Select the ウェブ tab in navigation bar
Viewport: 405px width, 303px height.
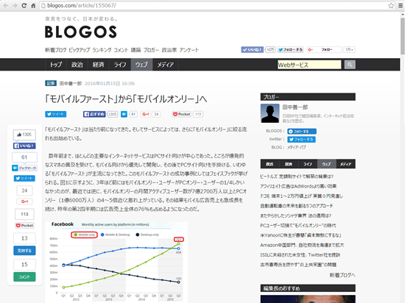141,65
